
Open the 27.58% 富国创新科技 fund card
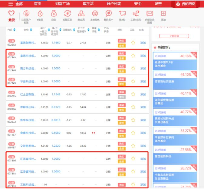pos(175,155)
